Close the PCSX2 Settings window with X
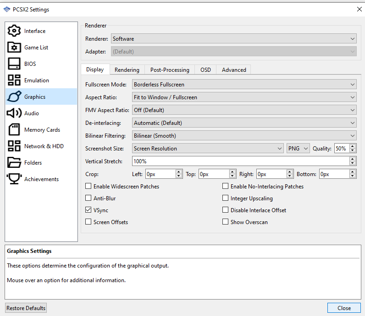 pyautogui.click(x=359, y=9)
